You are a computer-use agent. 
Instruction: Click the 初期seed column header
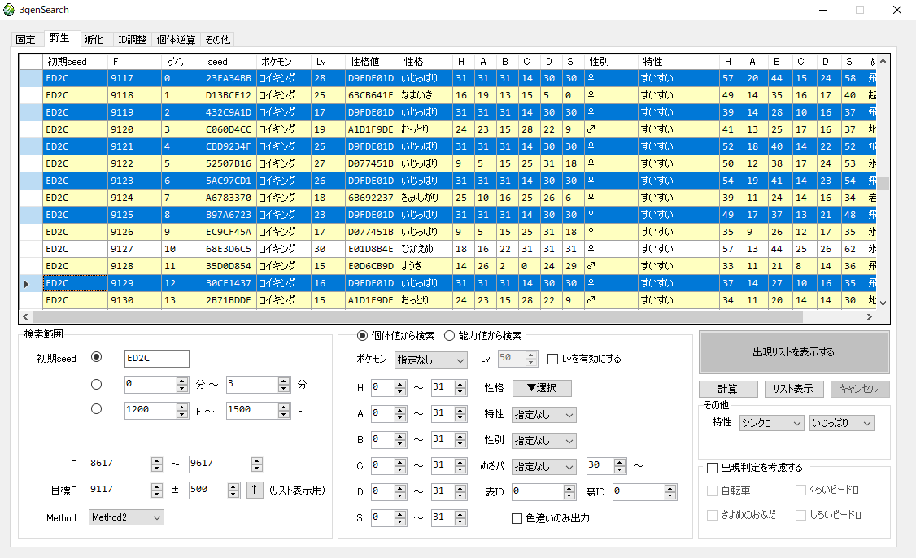[76, 61]
